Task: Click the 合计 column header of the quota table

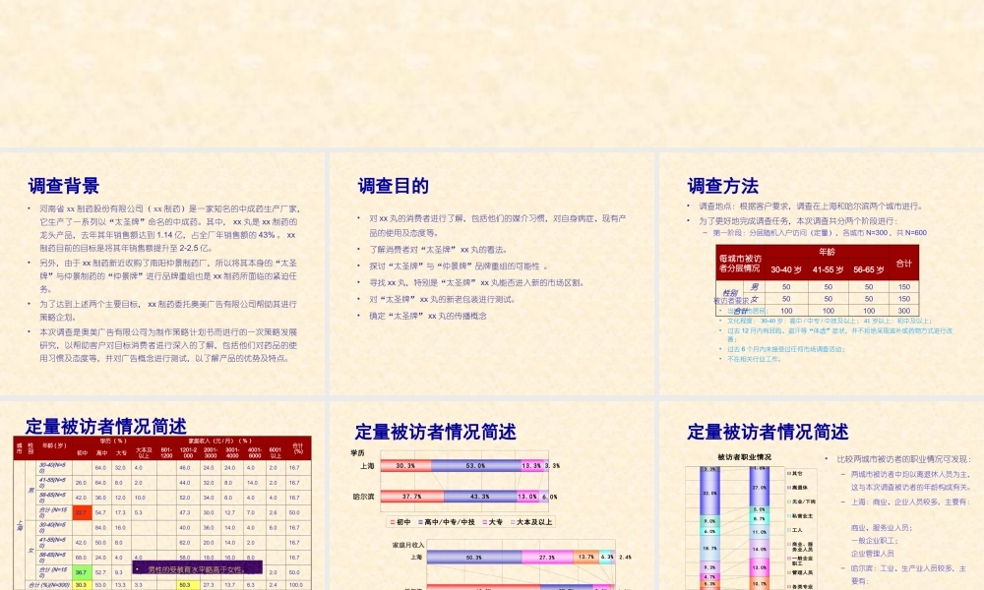Action: (904, 263)
